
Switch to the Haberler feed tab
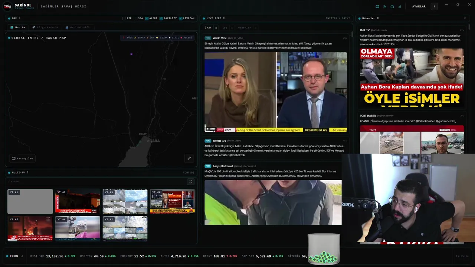[x=245, y=28]
